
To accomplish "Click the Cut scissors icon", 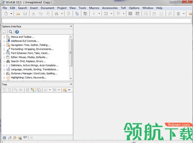I will click(34, 13).
